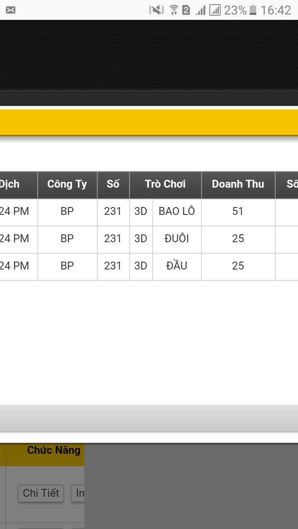This screenshot has width=298, height=529.
Task: Tap the battery icon showing 23%
Action: 253,10
